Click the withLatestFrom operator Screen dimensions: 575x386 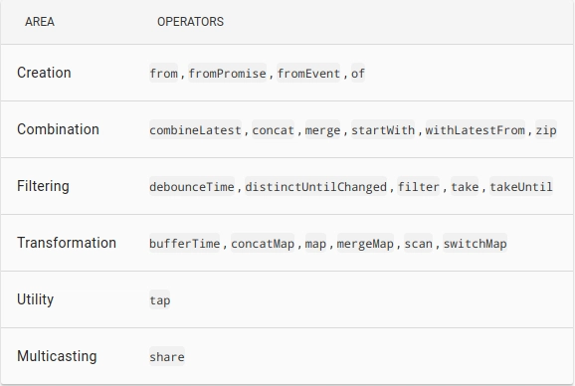tap(475, 129)
